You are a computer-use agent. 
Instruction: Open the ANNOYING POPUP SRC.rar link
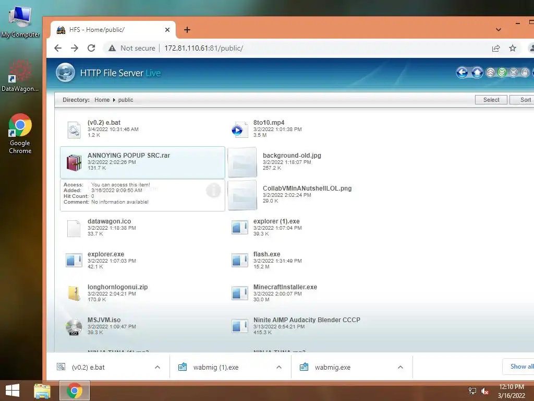(x=129, y=155)
